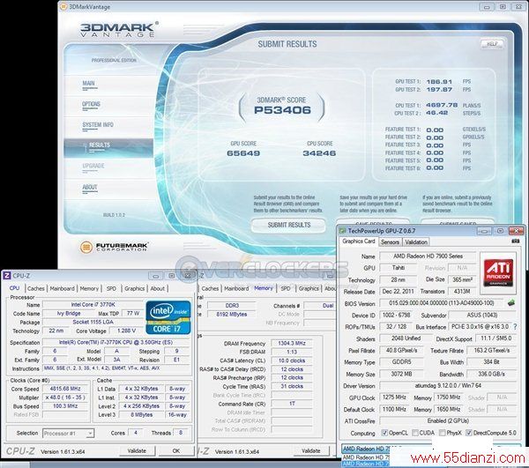Click Validate in the front CPU-Z window
Screen dimensions: 529x468
tap(137, 450)
